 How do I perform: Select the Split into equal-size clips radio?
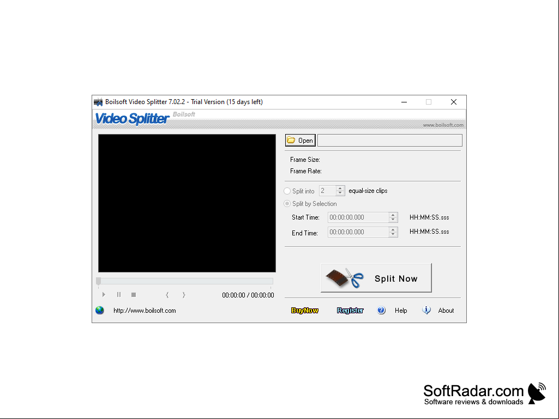tap(287, 191)
